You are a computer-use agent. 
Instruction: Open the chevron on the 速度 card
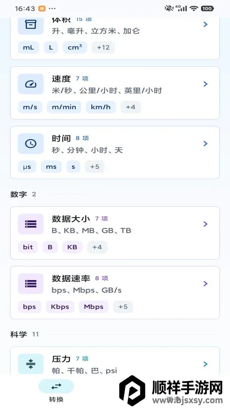tap(205, 84)
